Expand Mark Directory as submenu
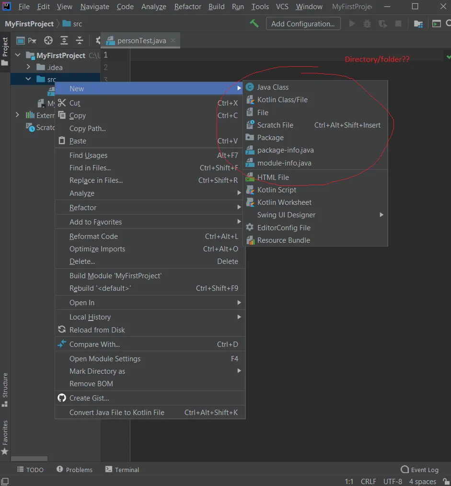451x486 pixels. 150,371
